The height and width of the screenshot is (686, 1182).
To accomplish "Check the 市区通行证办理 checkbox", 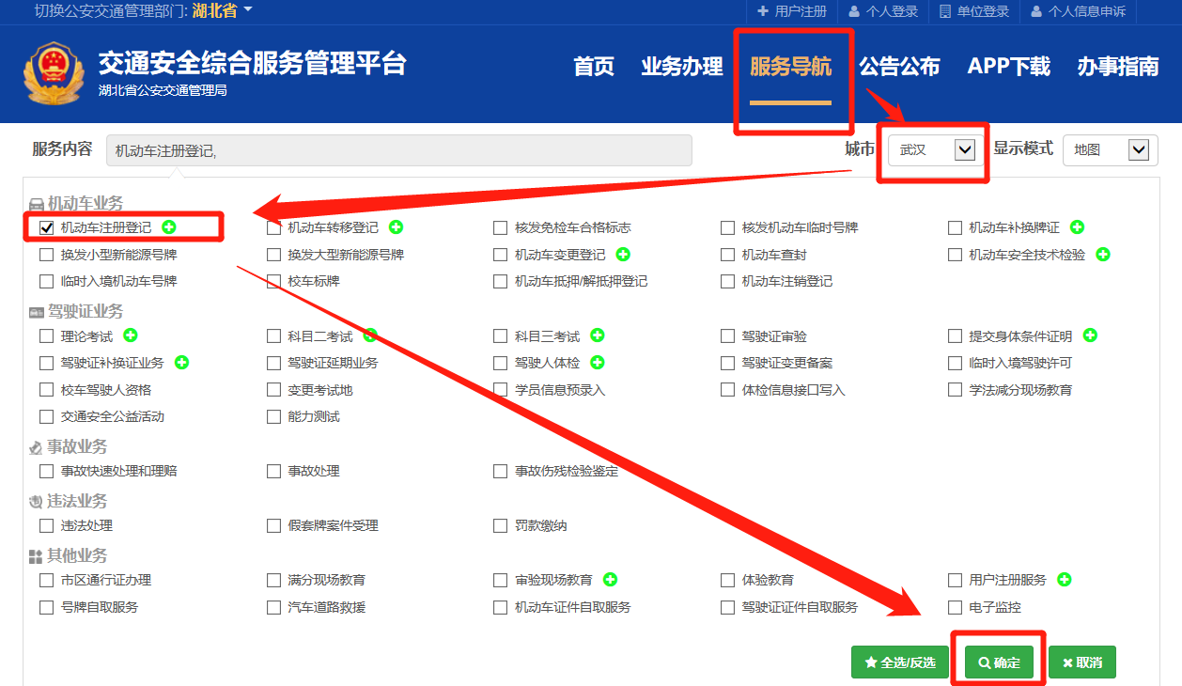I will click(46, 580).
